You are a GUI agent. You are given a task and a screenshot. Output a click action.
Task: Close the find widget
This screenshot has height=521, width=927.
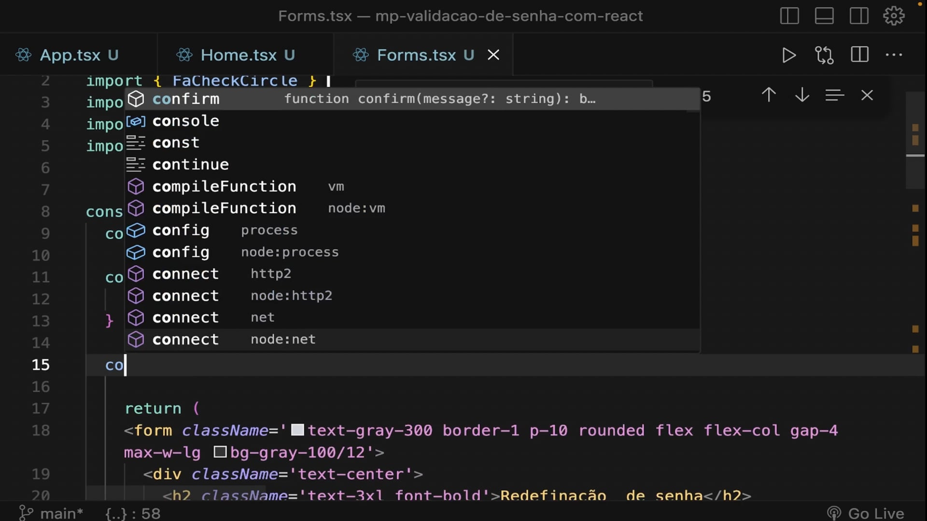pos(867,95)
